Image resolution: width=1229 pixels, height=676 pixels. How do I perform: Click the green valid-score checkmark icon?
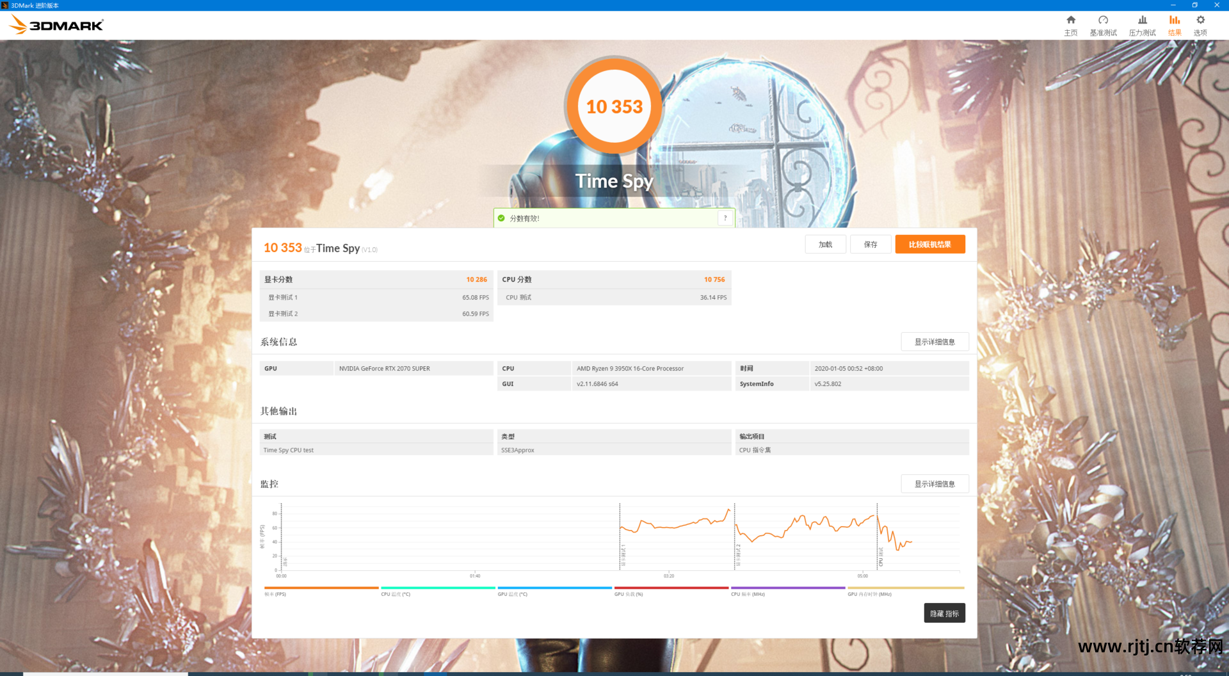(x=501, y=218)
